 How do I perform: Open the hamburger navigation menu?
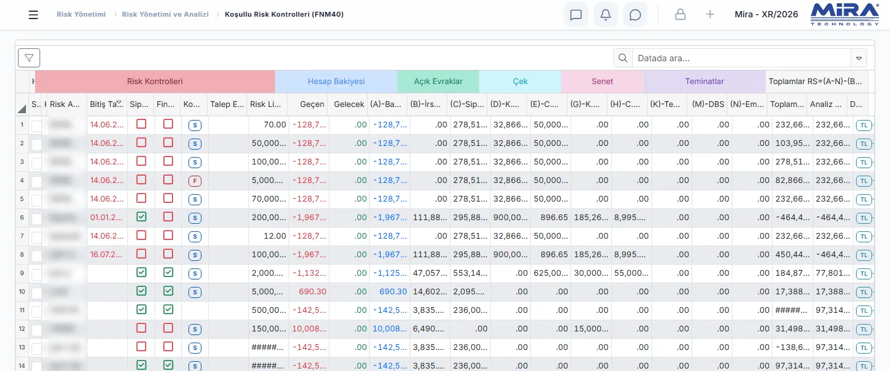pyautogui.click(x=33, y=15)
